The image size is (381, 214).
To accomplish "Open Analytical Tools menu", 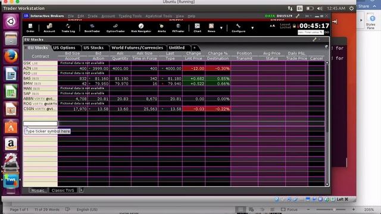I will (x=159, y=16).
